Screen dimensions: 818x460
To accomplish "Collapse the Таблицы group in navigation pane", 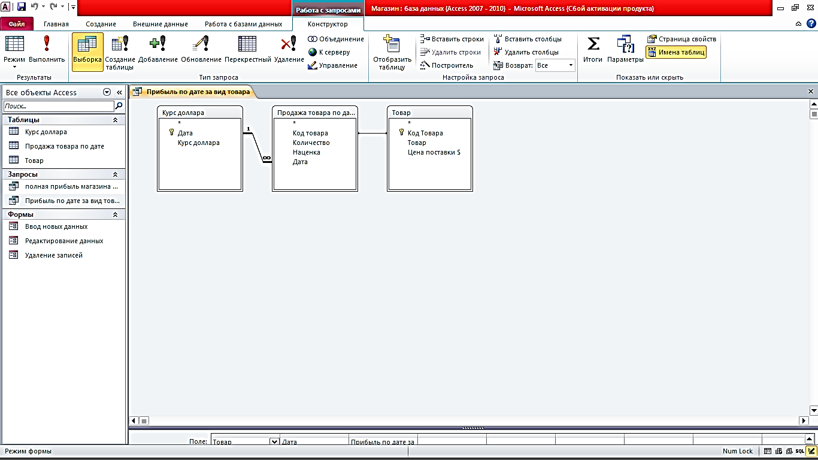I will (x=116, y=120).
